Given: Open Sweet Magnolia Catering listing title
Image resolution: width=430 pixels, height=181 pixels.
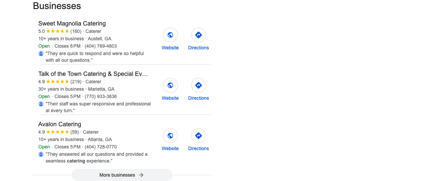Looking at the screenshot, I should (x=72, y=24).
